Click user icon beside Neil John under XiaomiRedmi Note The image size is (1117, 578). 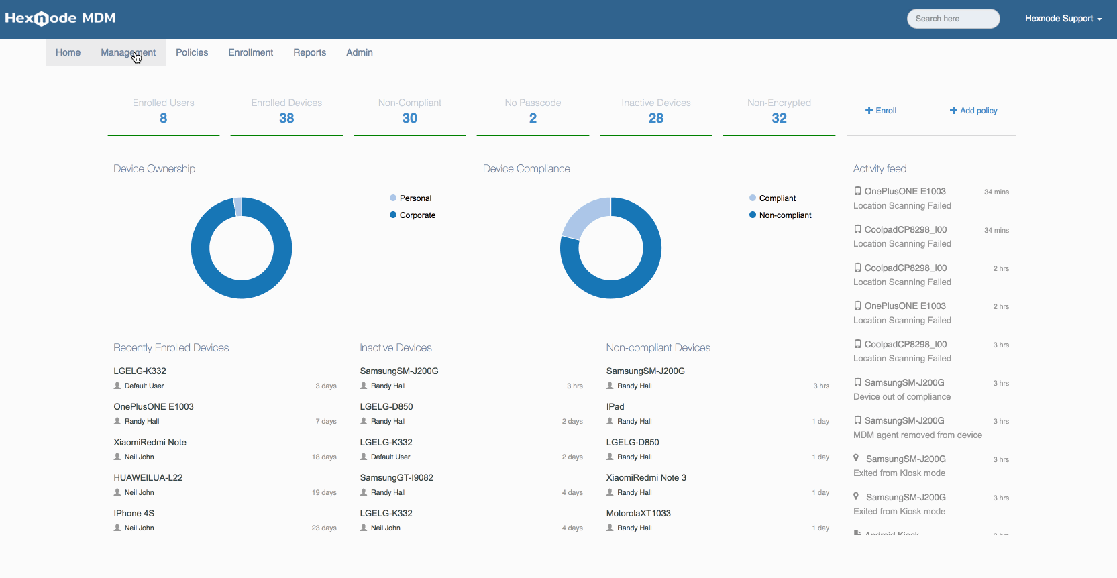click(x=117, y=457)
